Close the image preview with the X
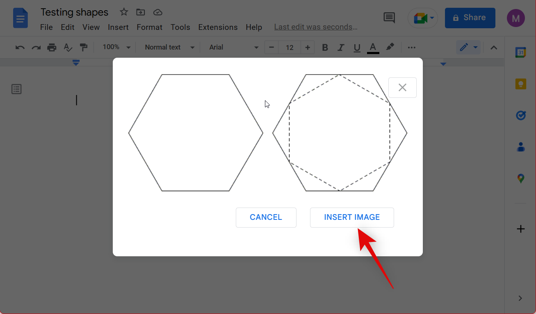This screenshot has height=314, width=536. [402, 88]
